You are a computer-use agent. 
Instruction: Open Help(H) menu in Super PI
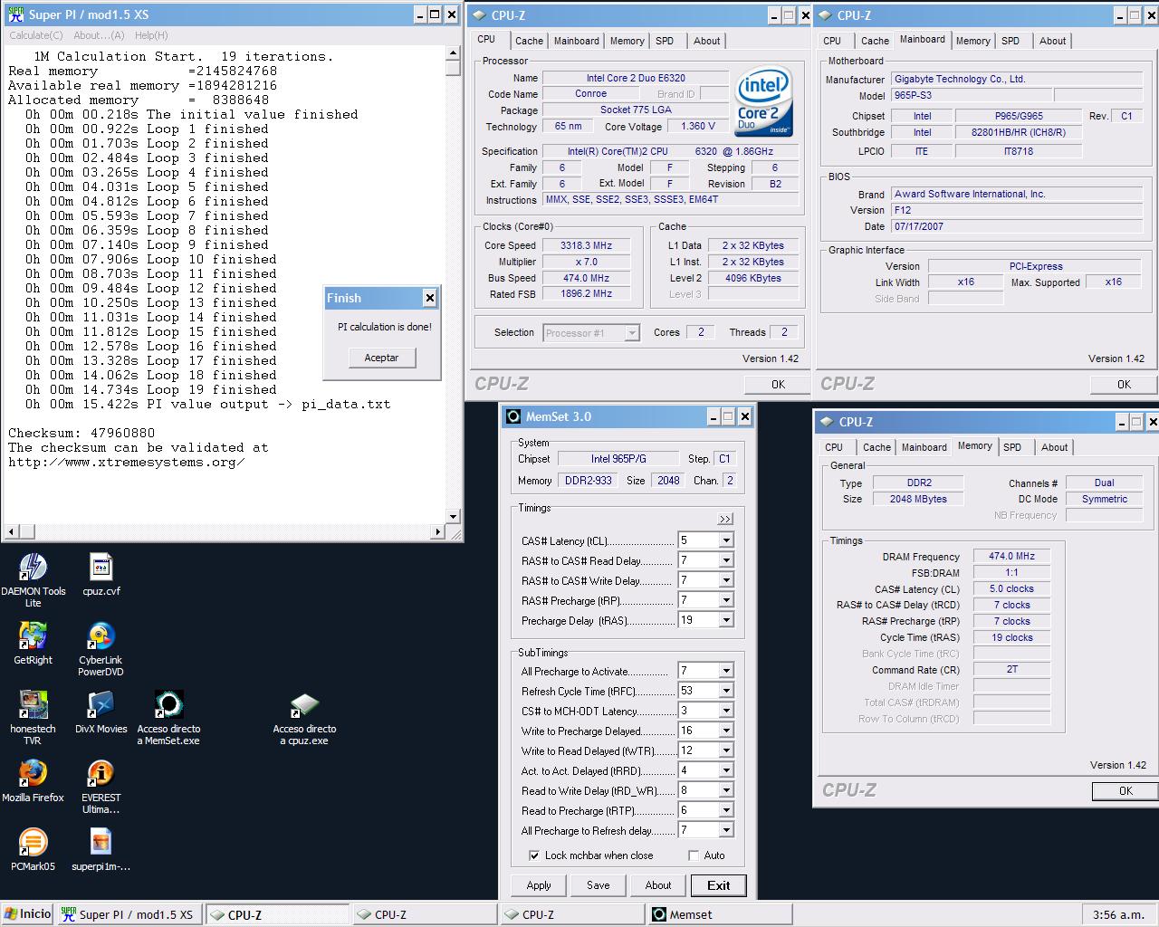[x=151, y=35]
